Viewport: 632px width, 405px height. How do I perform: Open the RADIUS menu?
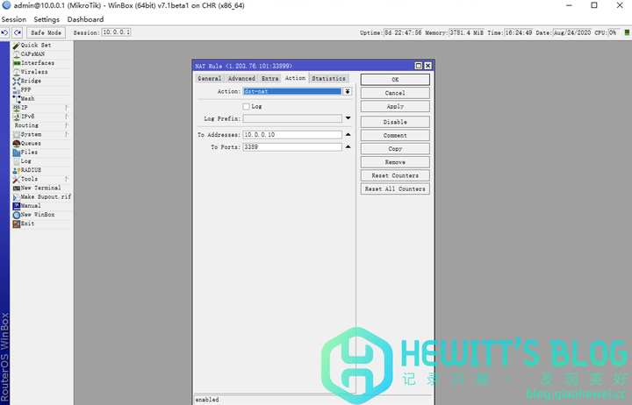point(41,170)
